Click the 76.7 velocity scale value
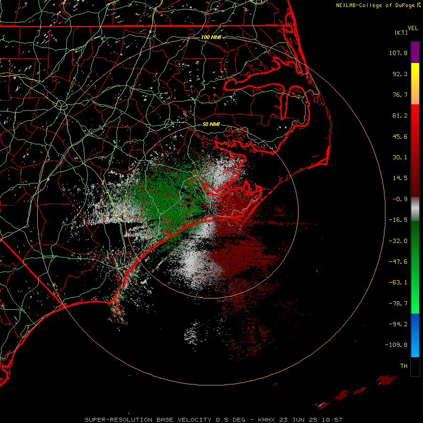Image resolution: width=423 pixels, height=423 pixels. (x=400, y=94)
